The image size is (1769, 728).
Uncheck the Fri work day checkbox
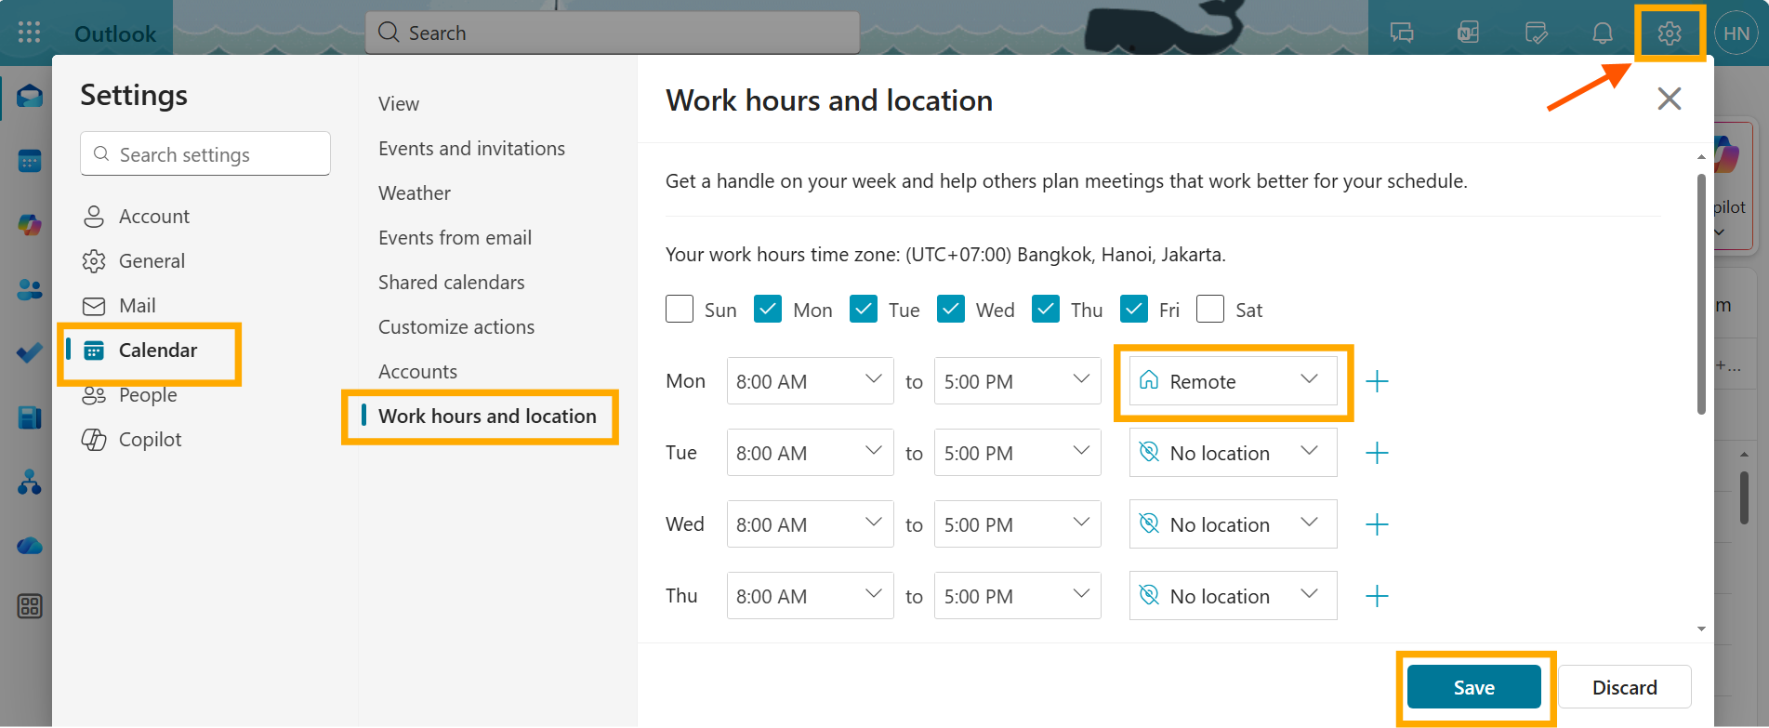click(x=1134, y=309)
